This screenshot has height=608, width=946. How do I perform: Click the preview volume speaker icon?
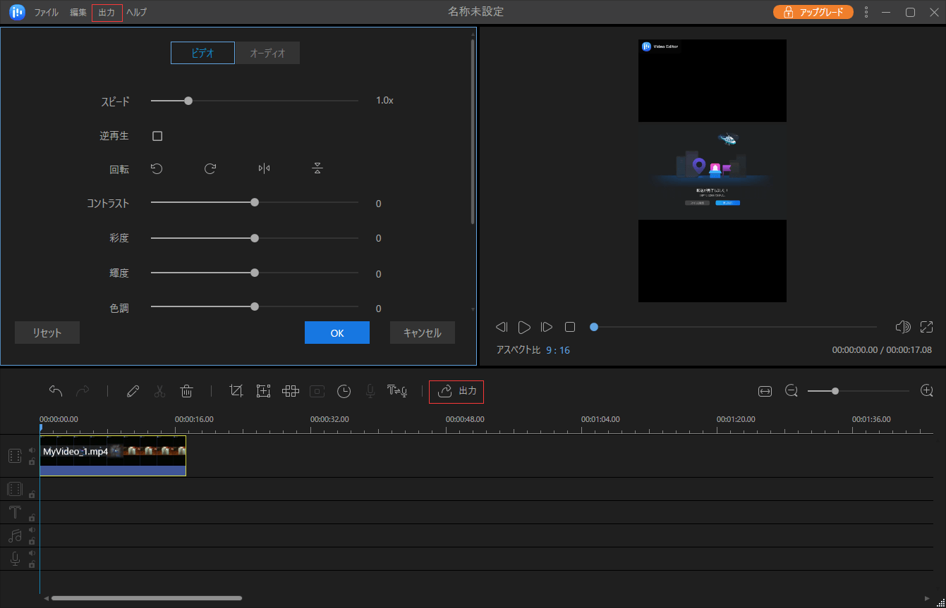pyautogui.click(x=902, y=327)
